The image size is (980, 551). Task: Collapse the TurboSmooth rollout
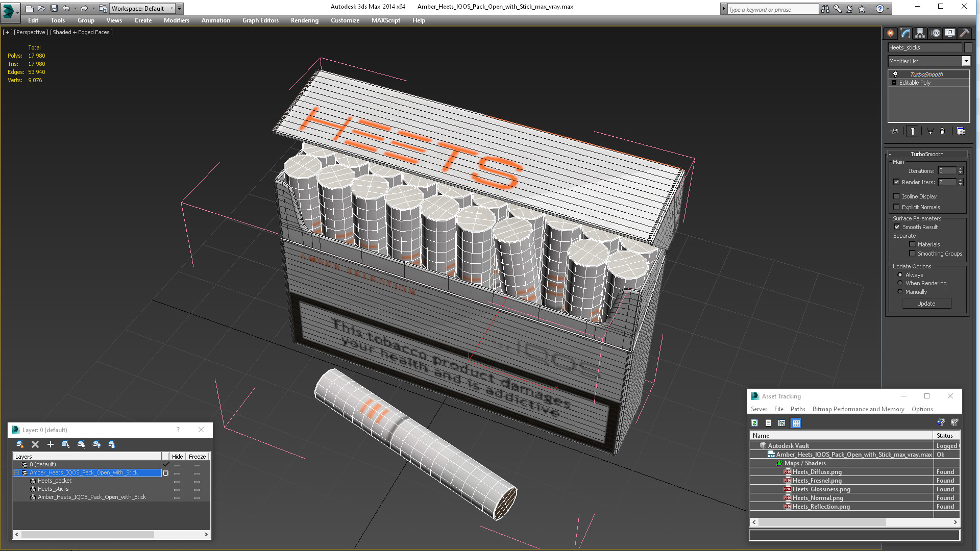point(927,154)
